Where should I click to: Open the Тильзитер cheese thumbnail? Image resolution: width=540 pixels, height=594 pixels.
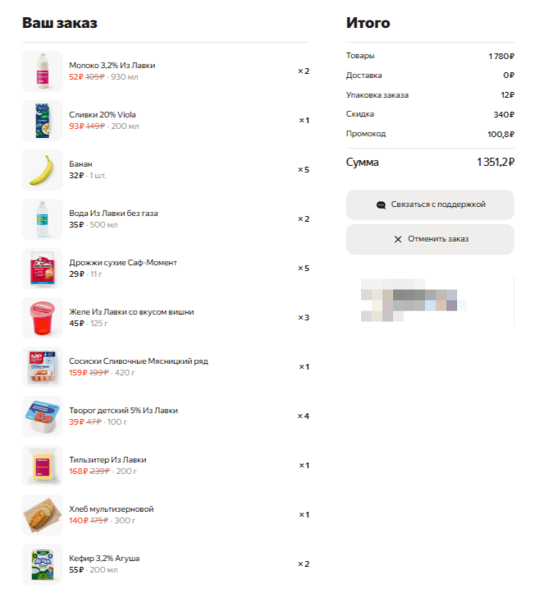[x=43, y=466]
